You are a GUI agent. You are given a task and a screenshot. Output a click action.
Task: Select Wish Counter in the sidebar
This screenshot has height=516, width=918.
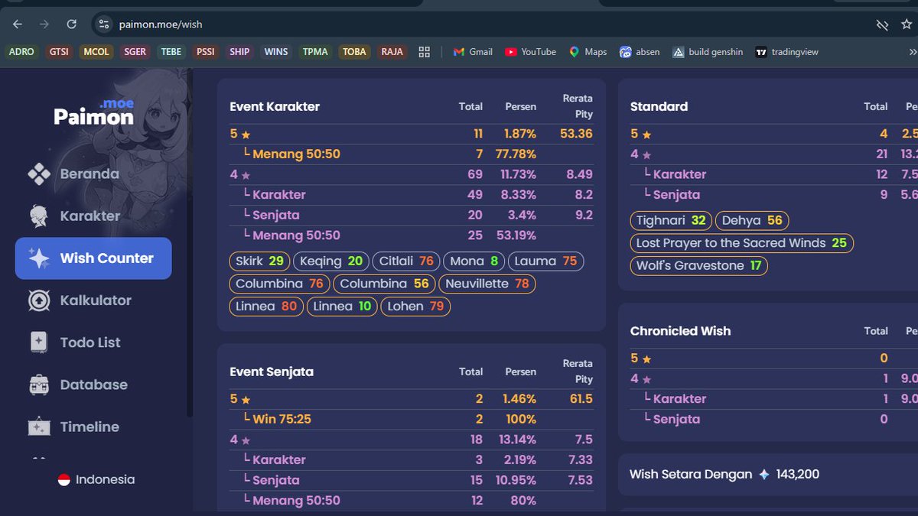tap(93, 258)
